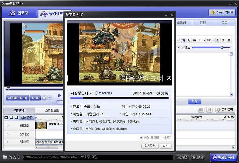The height and width of the screenshot is (163, 239).
Task: Click the 00:01:40 timeline ruler mark
Action: click(x=197, y=117)
